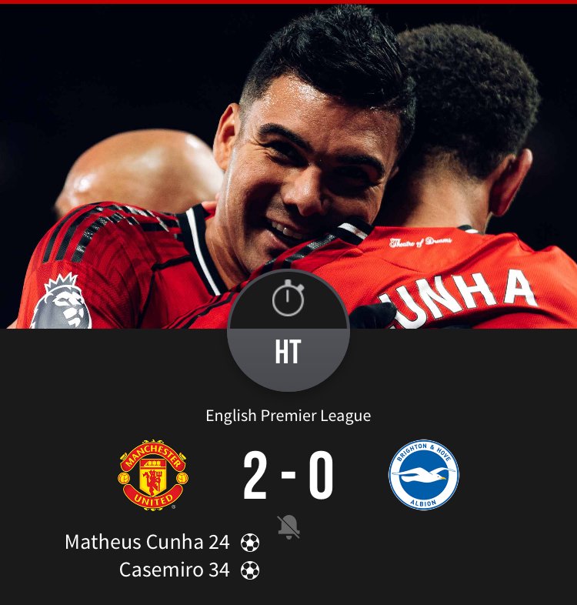Screen dimensions: 577x605
Task: Click the Premier League lion sleeve badge
Action: (x=61, y=301)
